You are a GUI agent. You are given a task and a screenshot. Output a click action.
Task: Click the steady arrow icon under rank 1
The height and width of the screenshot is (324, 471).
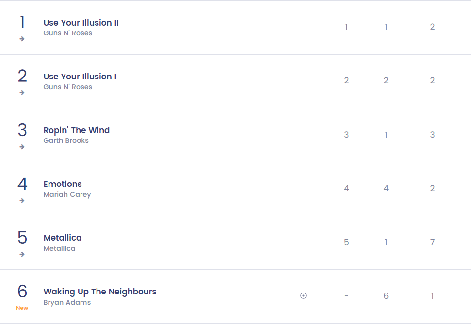click(22, 39)
